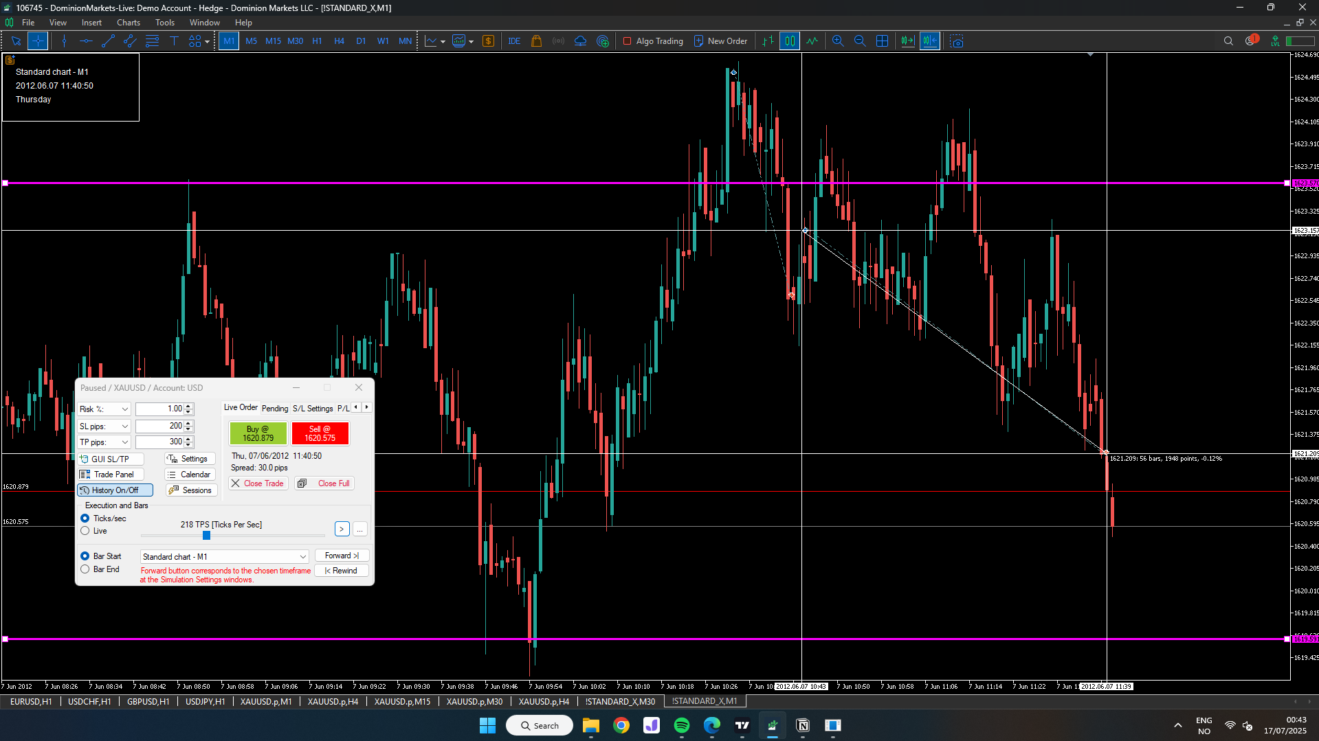Tile chart windows with grid icon
The height and width of the screenshot is (741, 1319).
[883, 41]
